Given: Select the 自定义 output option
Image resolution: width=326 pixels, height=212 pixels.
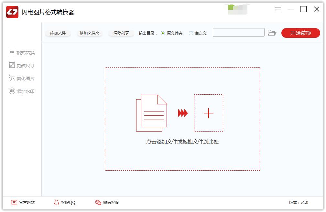Looking at the screenshot, I should tap(191, 33).
